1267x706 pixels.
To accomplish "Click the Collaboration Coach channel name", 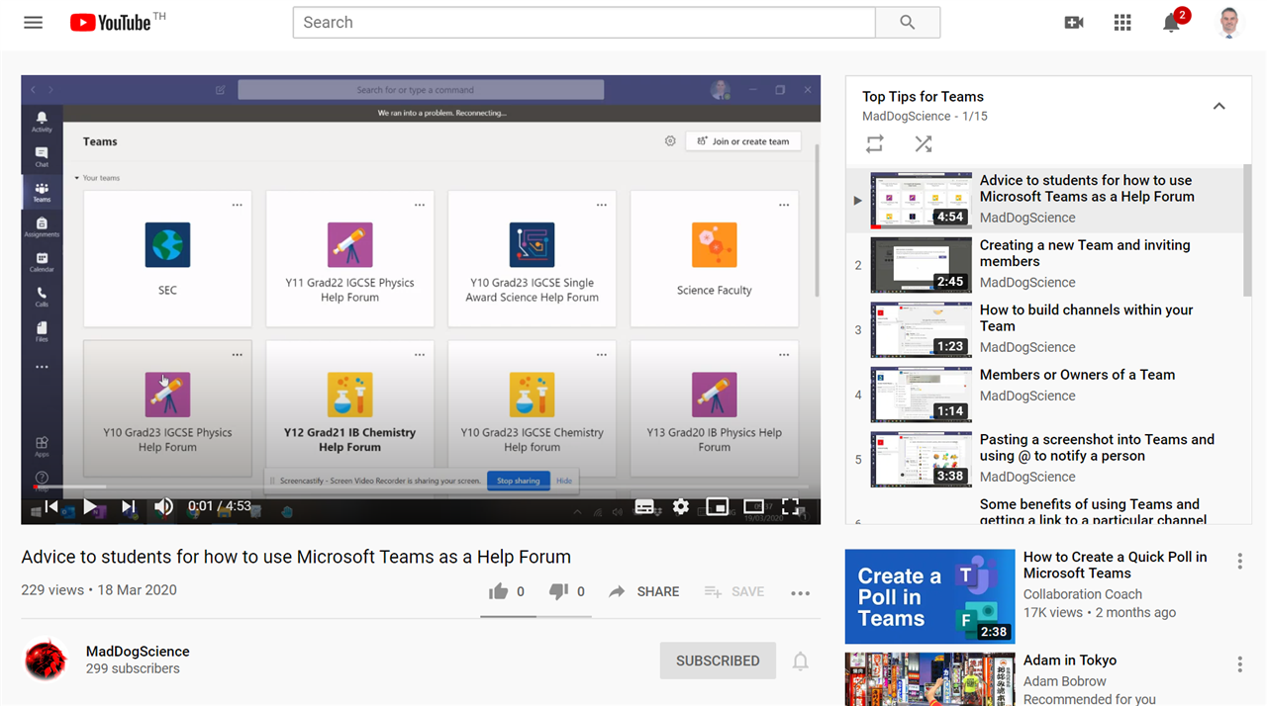I will [x=1083, y=594].
